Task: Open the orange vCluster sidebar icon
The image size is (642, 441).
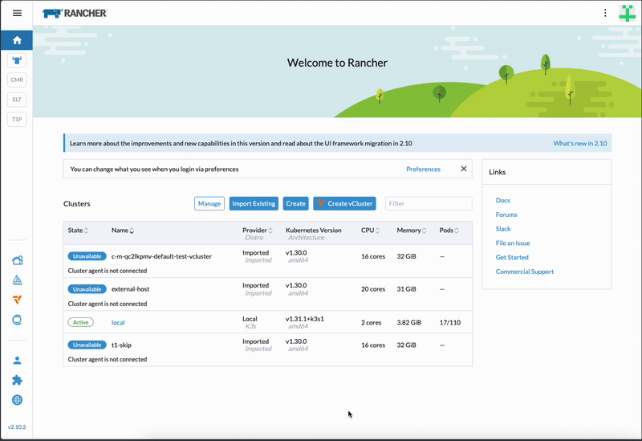Action: 17,300
